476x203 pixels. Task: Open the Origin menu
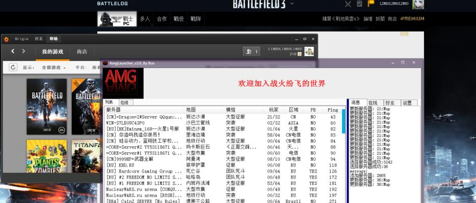(x=21, y=39)
